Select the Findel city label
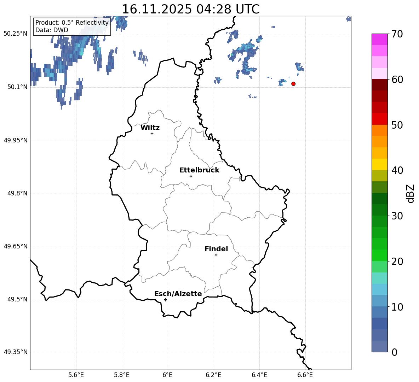Viewport: 419px width, 382px height. point(216,249)
